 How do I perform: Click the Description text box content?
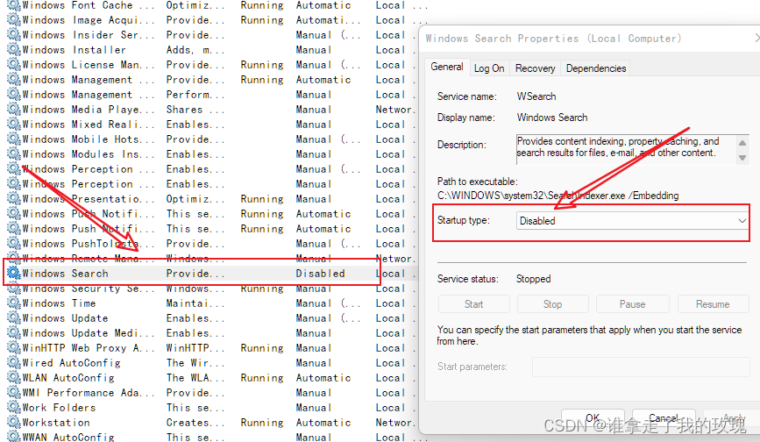coord(625,149)
